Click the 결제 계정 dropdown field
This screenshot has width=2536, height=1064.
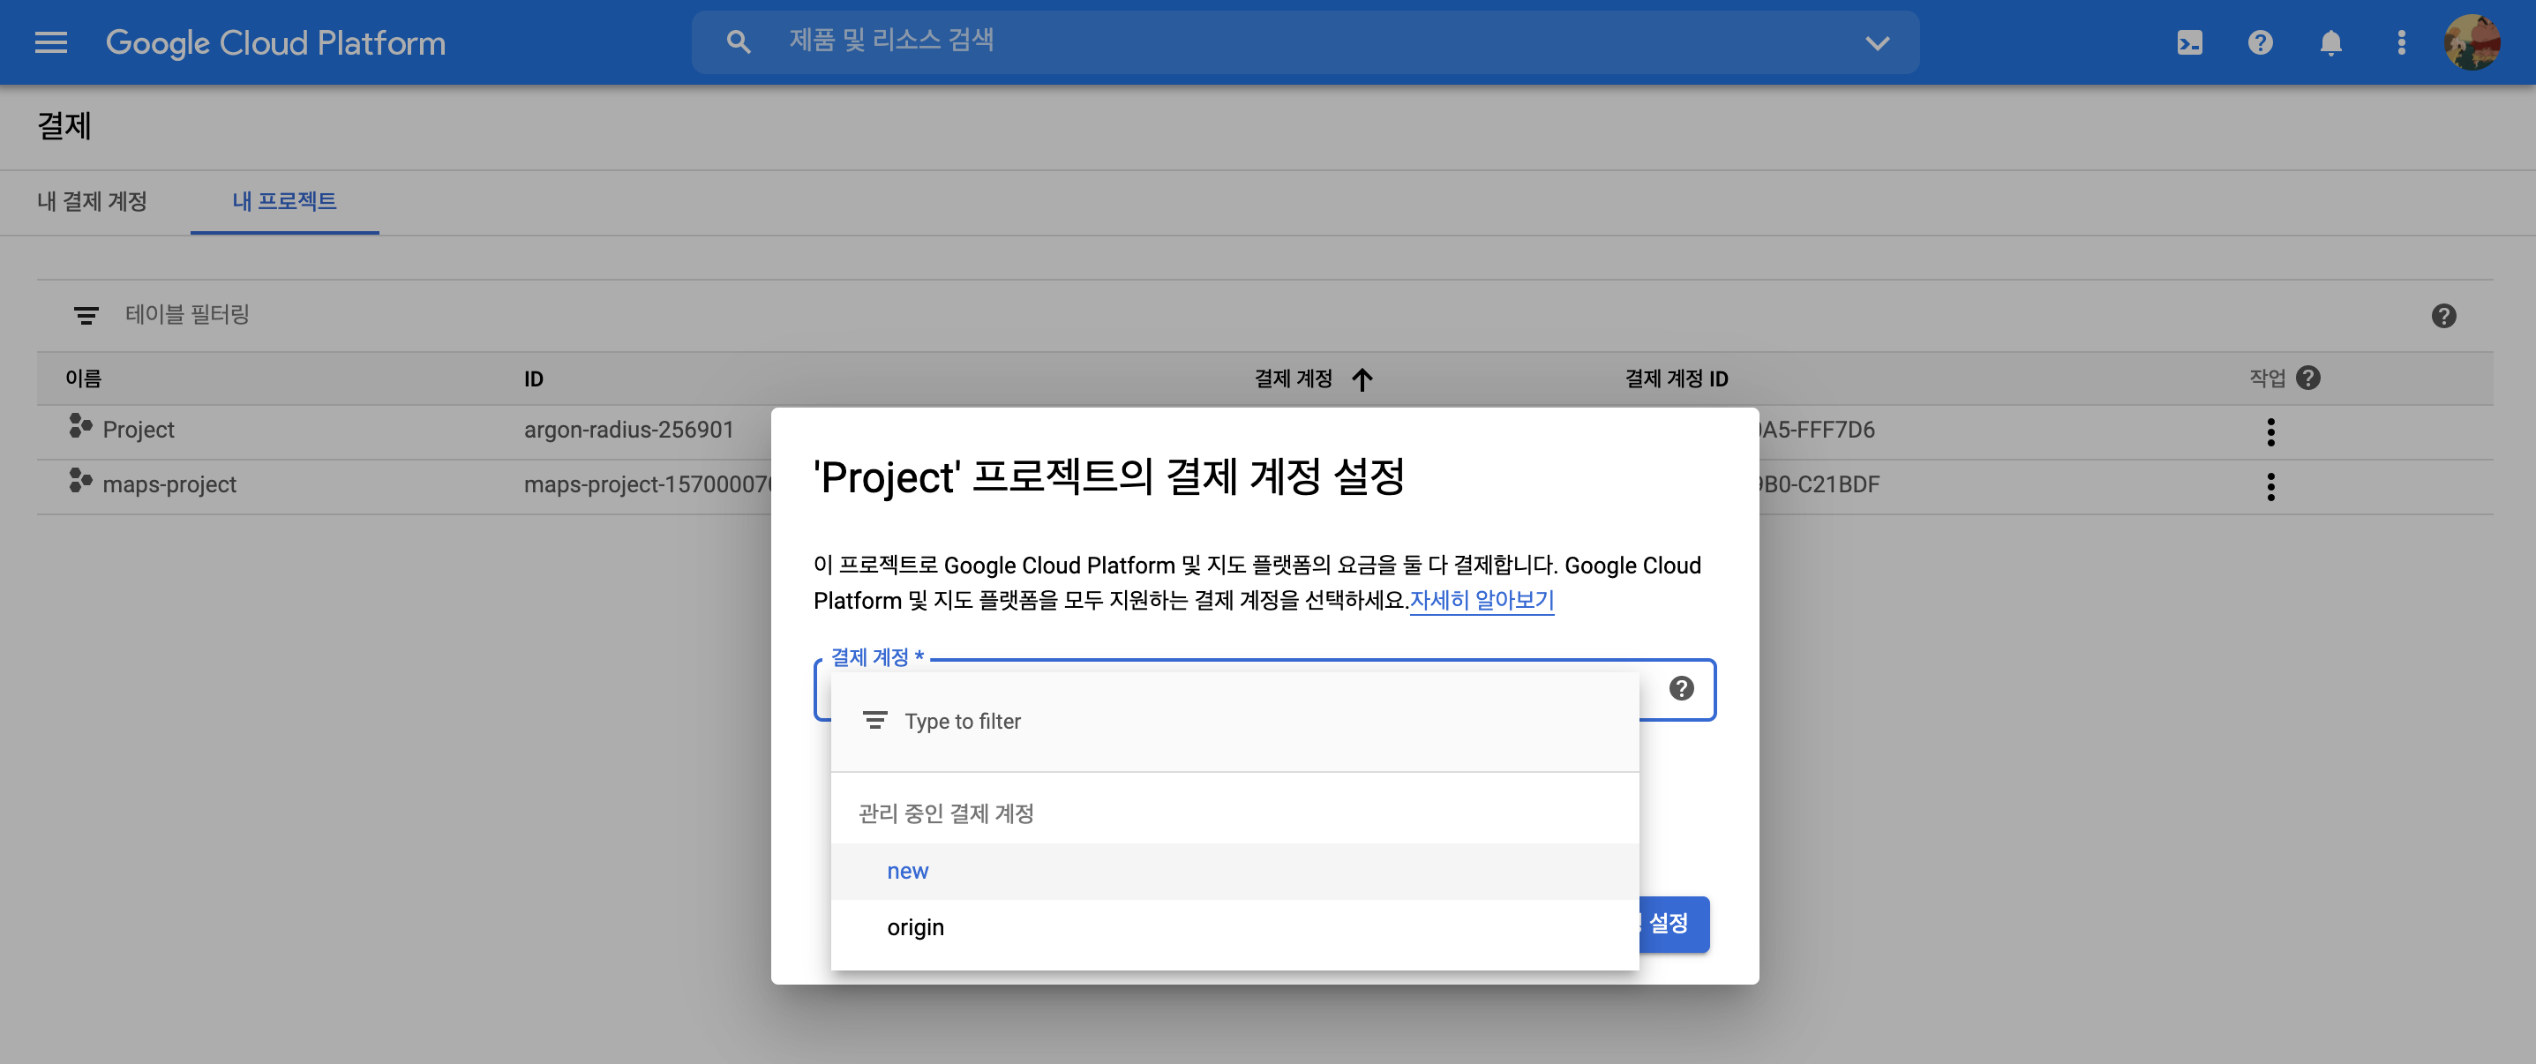pos(1264,689)
